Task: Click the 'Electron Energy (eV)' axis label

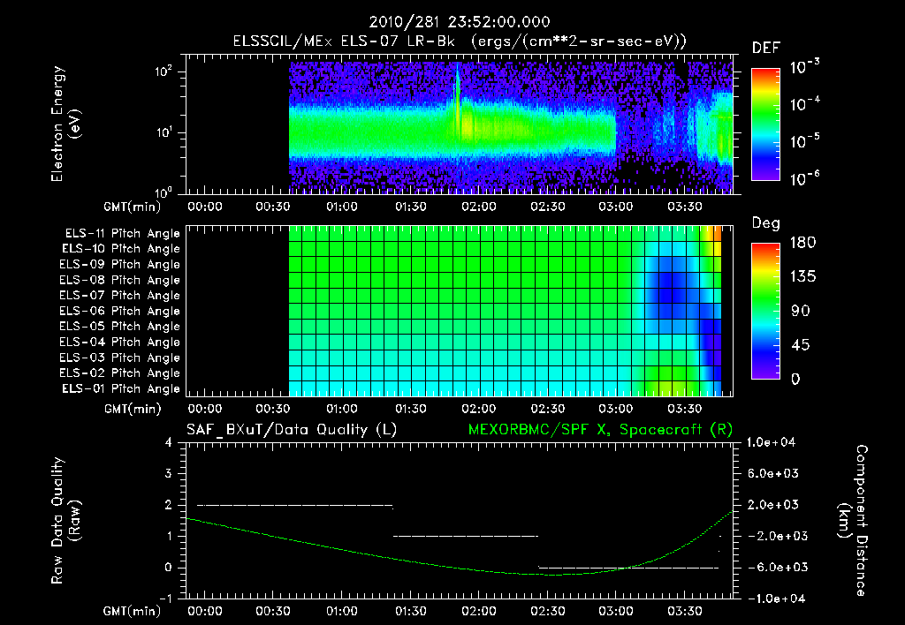Action: pos(65,124)
